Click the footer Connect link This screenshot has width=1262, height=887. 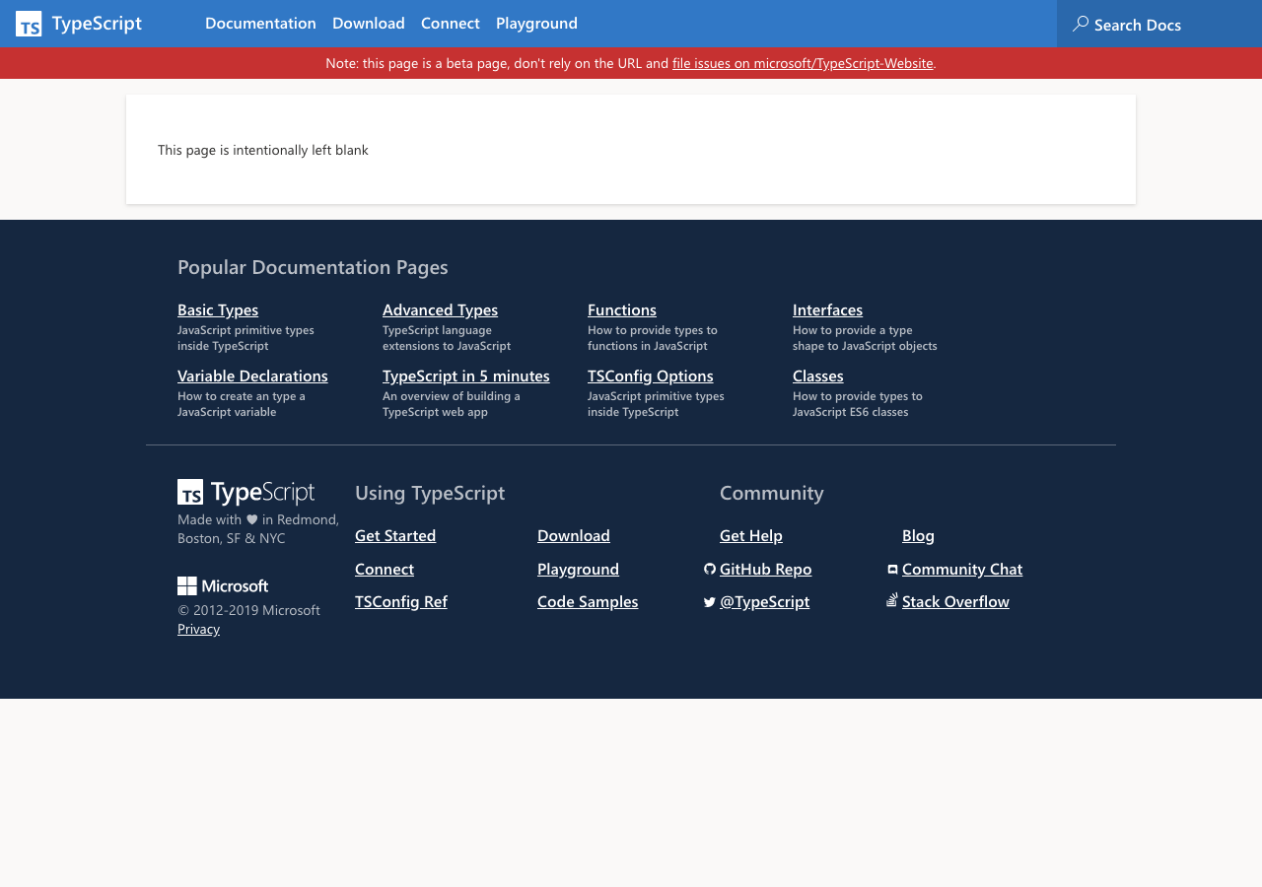tap(385, 569)
